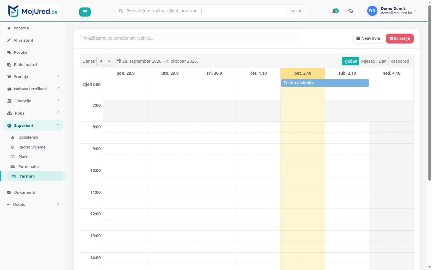432x270 pixels.
Task: Expand the Financije menu section
Action: [33, 101]
